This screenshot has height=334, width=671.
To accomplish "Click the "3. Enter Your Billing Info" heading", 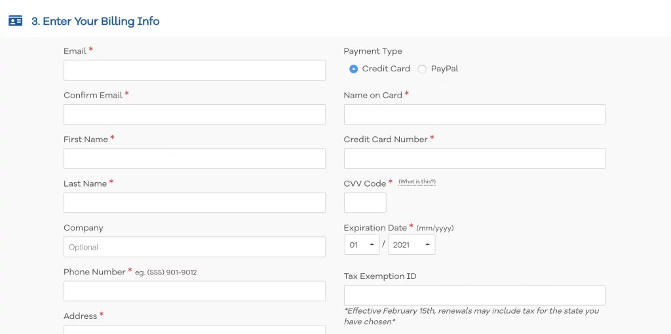I will pos(96,21).
